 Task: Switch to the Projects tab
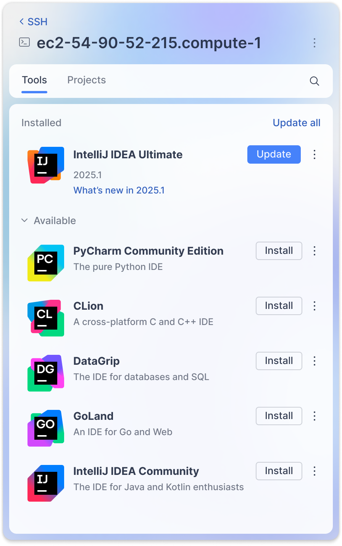[87, 80]
